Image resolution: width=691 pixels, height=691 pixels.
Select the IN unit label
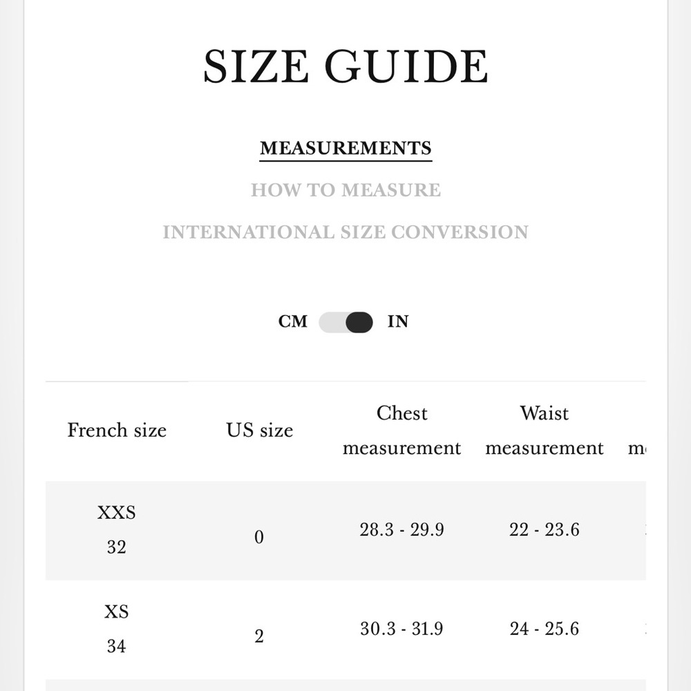point(398,322)
